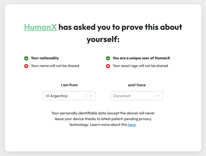
Task: Click the 'Your nationality' requirement text
Action: click(45, 58)
